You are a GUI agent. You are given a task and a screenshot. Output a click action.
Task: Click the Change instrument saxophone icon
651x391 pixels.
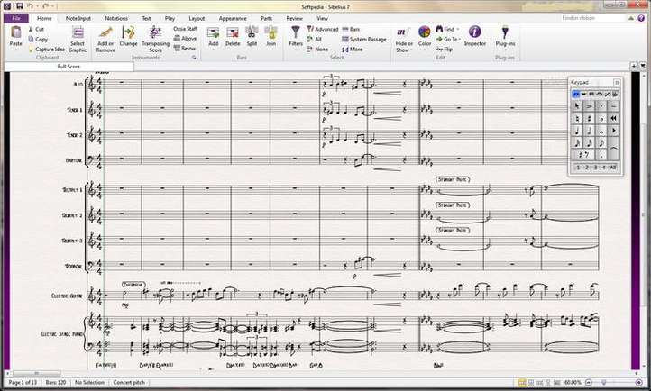128,32
